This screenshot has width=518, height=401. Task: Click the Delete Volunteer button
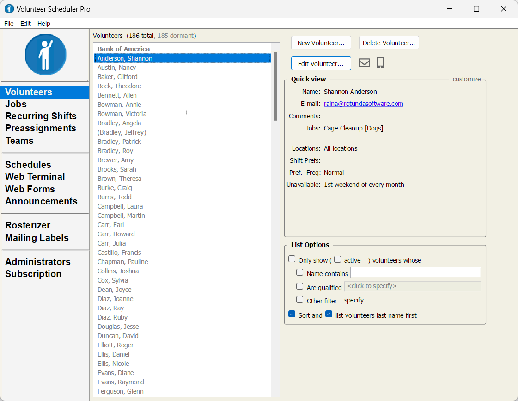coord(389,43)
